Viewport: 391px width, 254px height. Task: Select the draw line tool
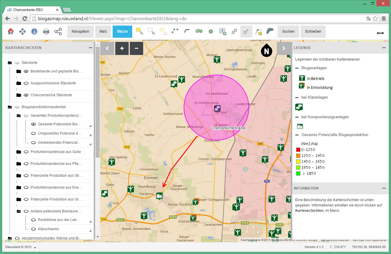(x=187, y=30)
